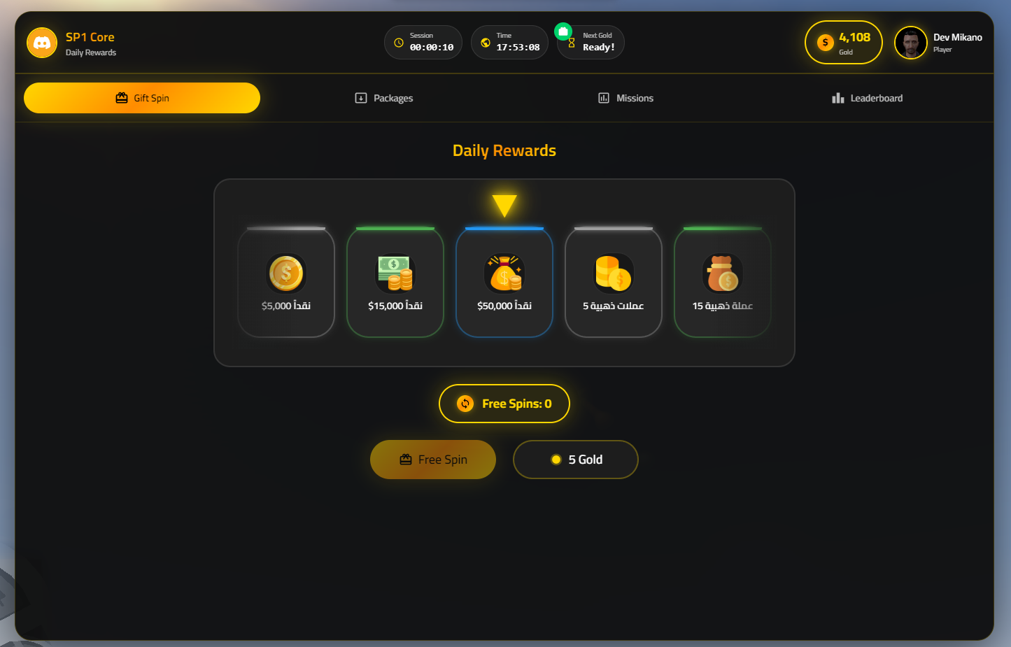
Task: Click the session clock icon
Action: coord(400,42)
